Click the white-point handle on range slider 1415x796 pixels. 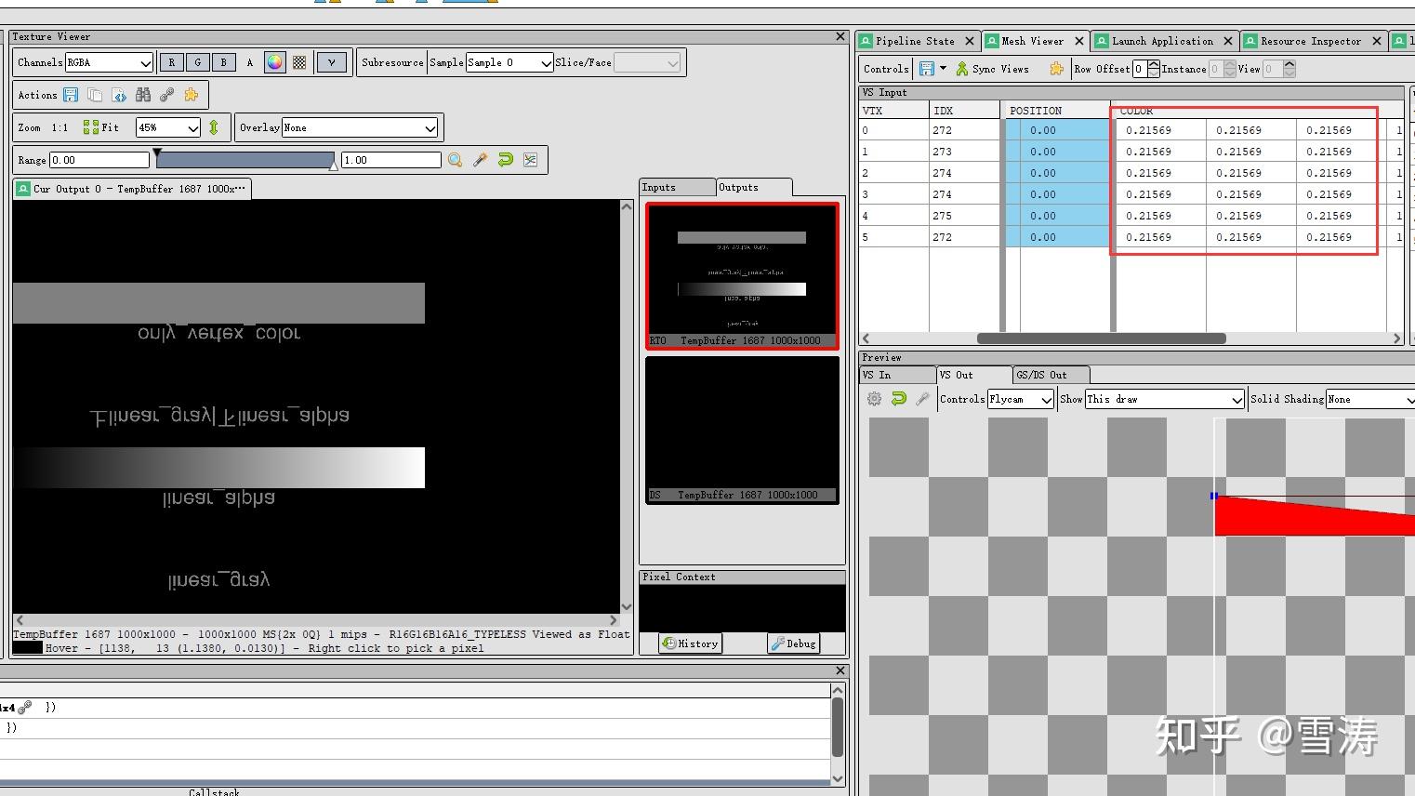(x=334, y=166)
